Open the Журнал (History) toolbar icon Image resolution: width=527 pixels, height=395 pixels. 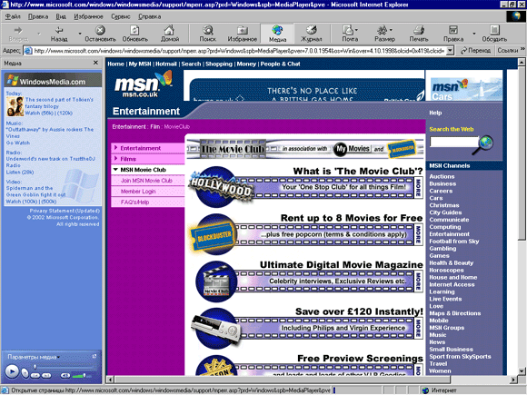tap(312, 31)
